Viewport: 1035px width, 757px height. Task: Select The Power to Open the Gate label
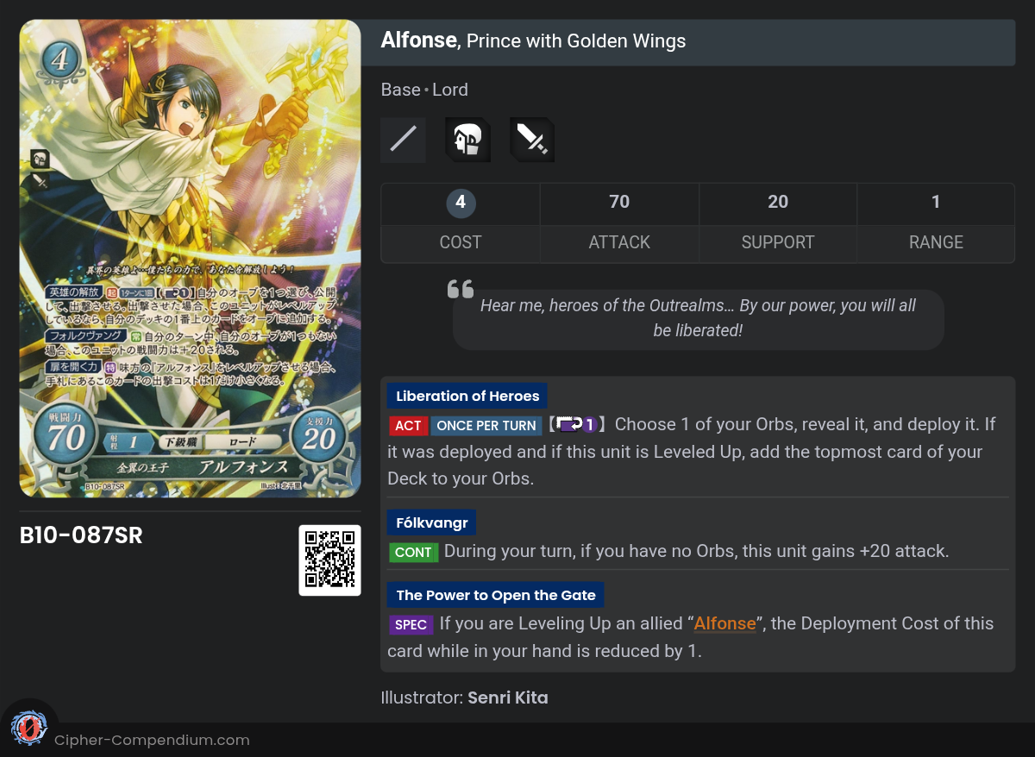point(496,595)
